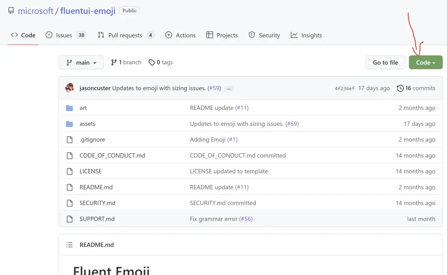Open the Security tab

pos(264,35)
